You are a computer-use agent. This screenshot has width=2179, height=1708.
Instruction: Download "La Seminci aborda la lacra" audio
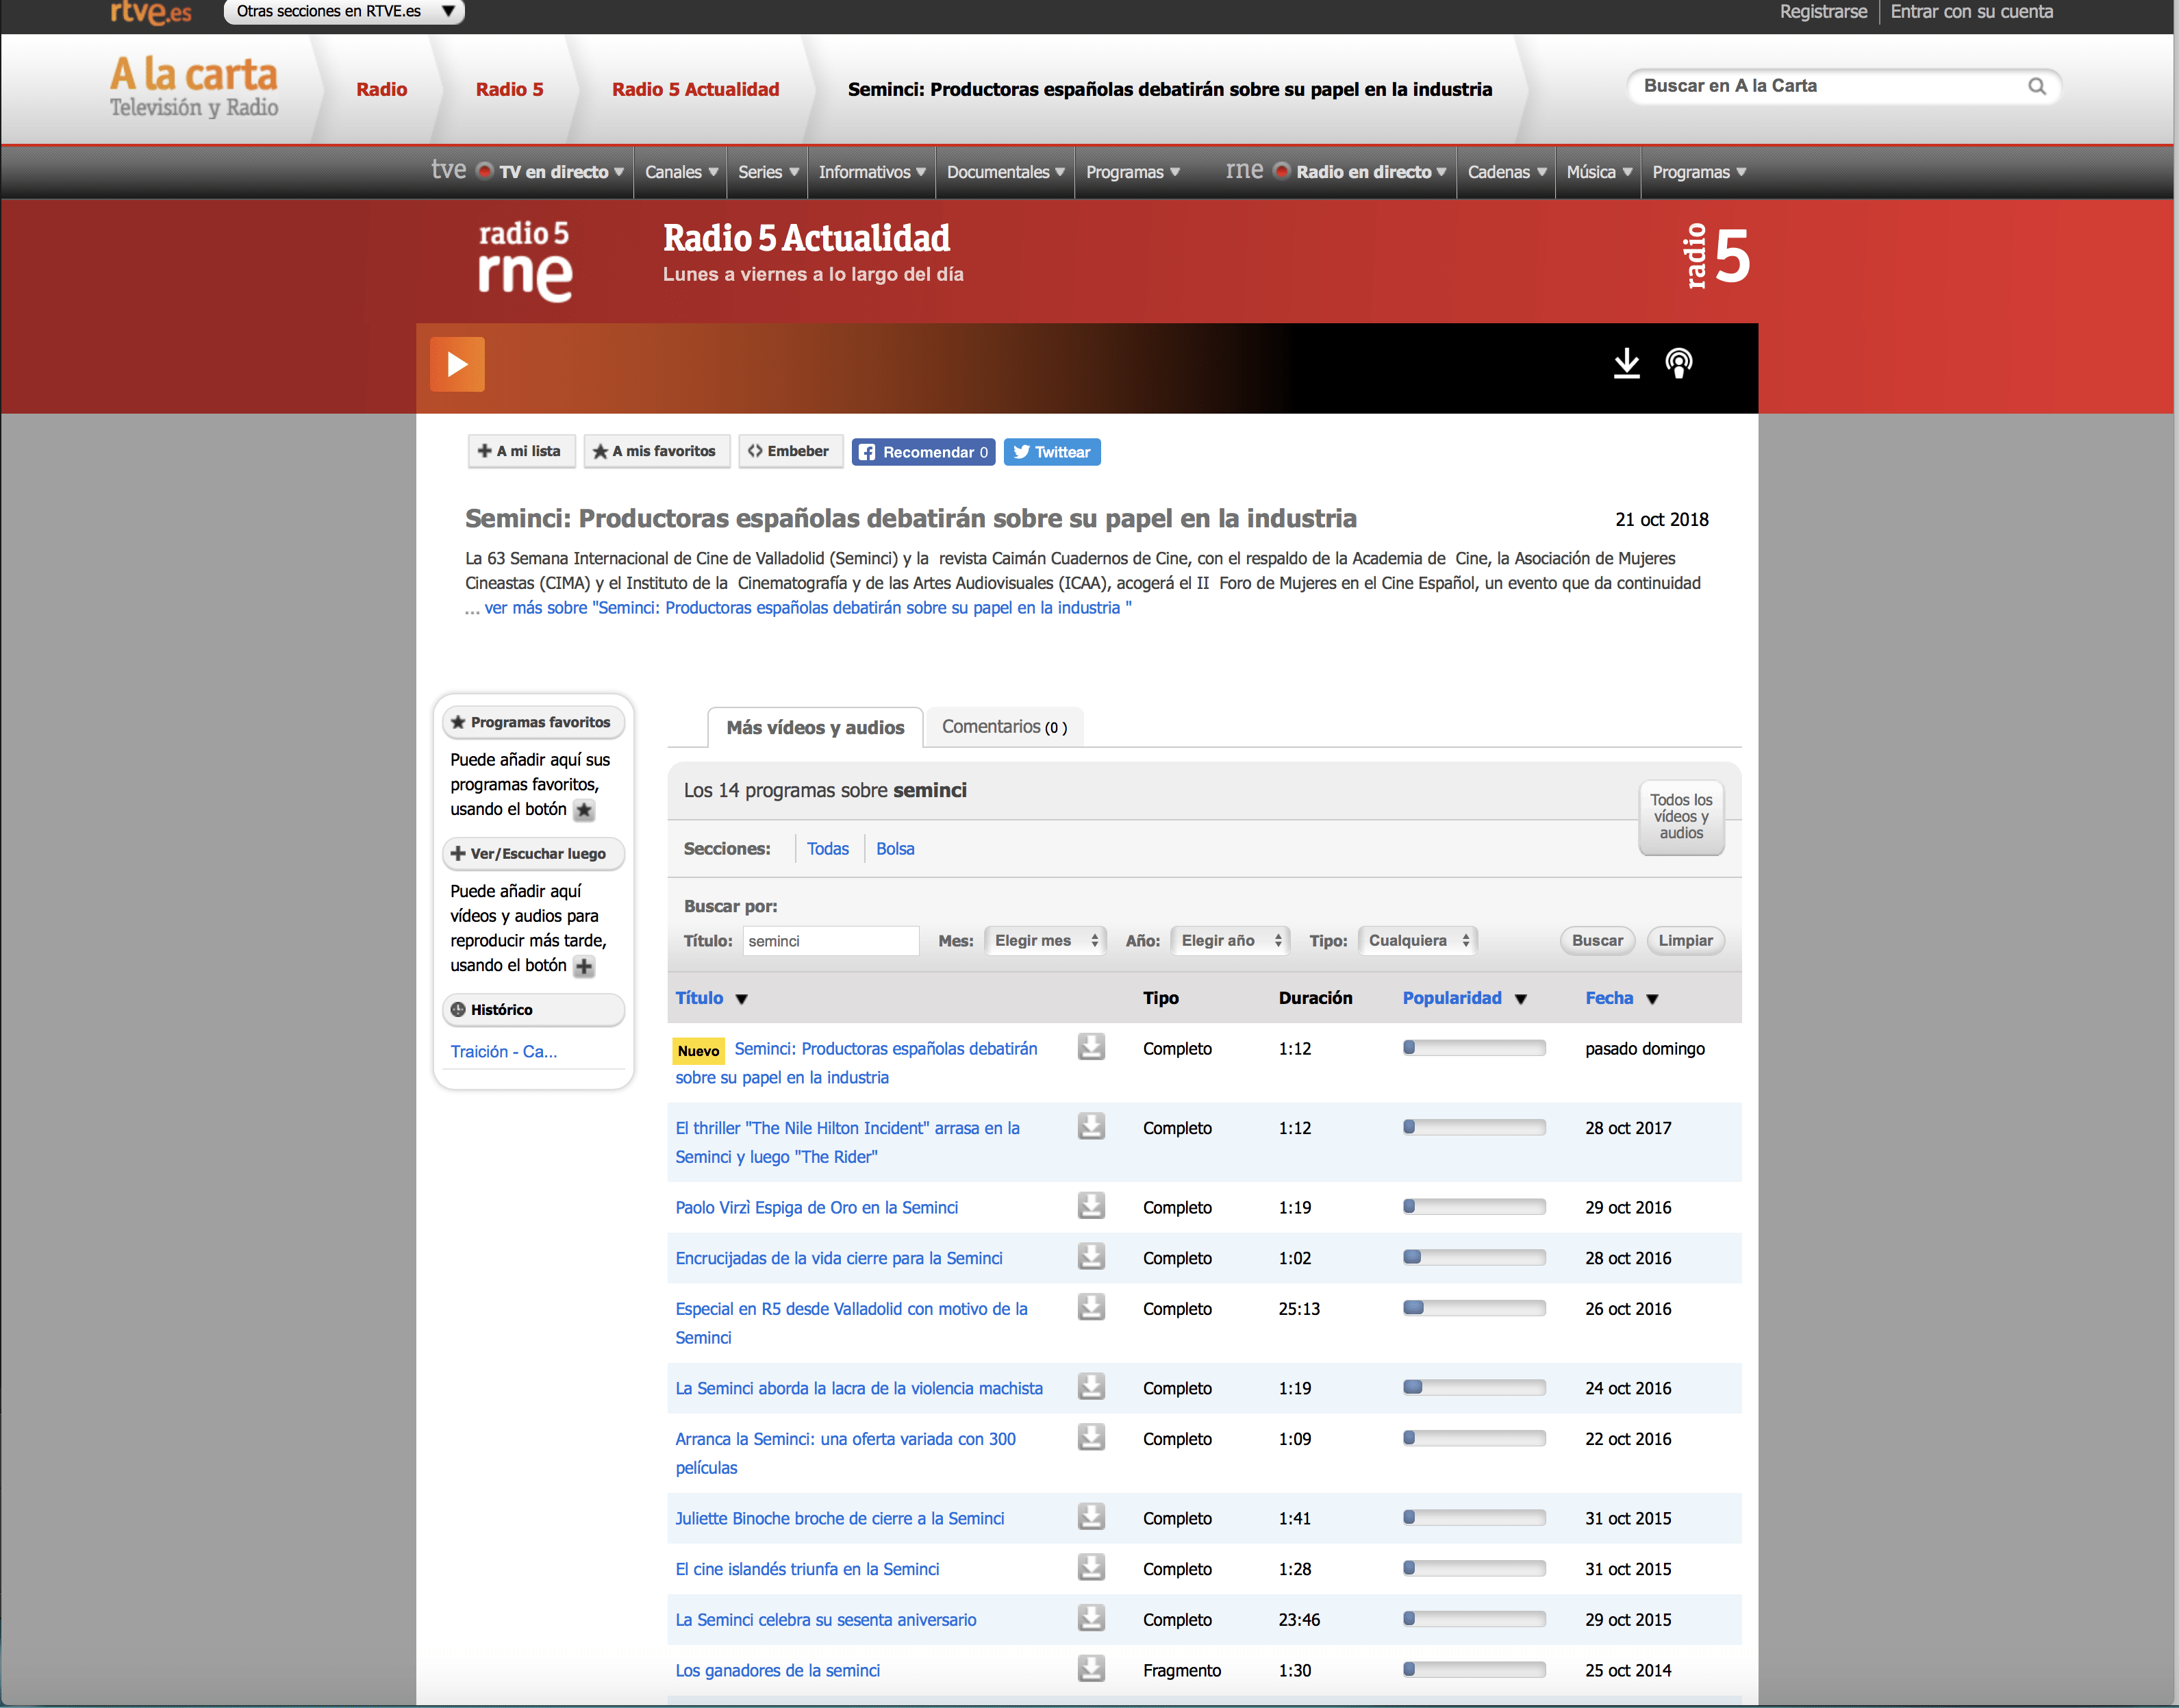coord(1091,1387)
